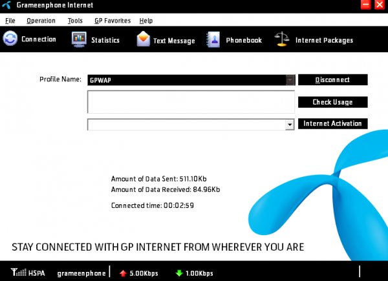
Task: Open the Operation menu
Action: coord(41,21)
